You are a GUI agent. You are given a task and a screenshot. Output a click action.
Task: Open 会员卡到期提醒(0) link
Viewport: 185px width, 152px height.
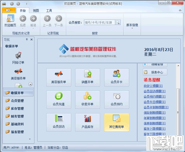click(156, 107)
